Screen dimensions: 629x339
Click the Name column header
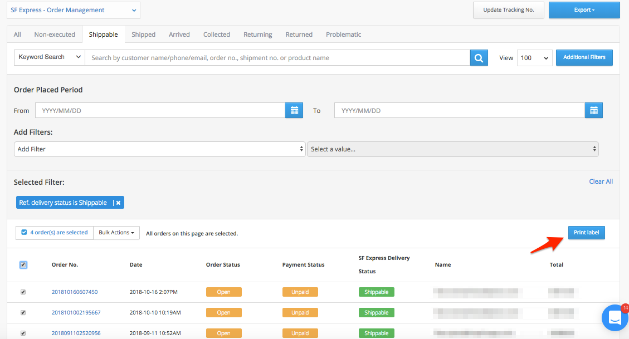click(443, 265)
